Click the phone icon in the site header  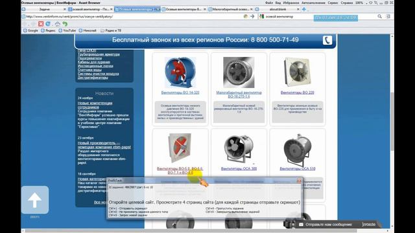pyautogui.click(x=327, y=40)
